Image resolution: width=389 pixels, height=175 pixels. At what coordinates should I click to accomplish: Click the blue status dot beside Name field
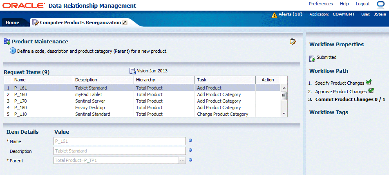coord(190,141)
